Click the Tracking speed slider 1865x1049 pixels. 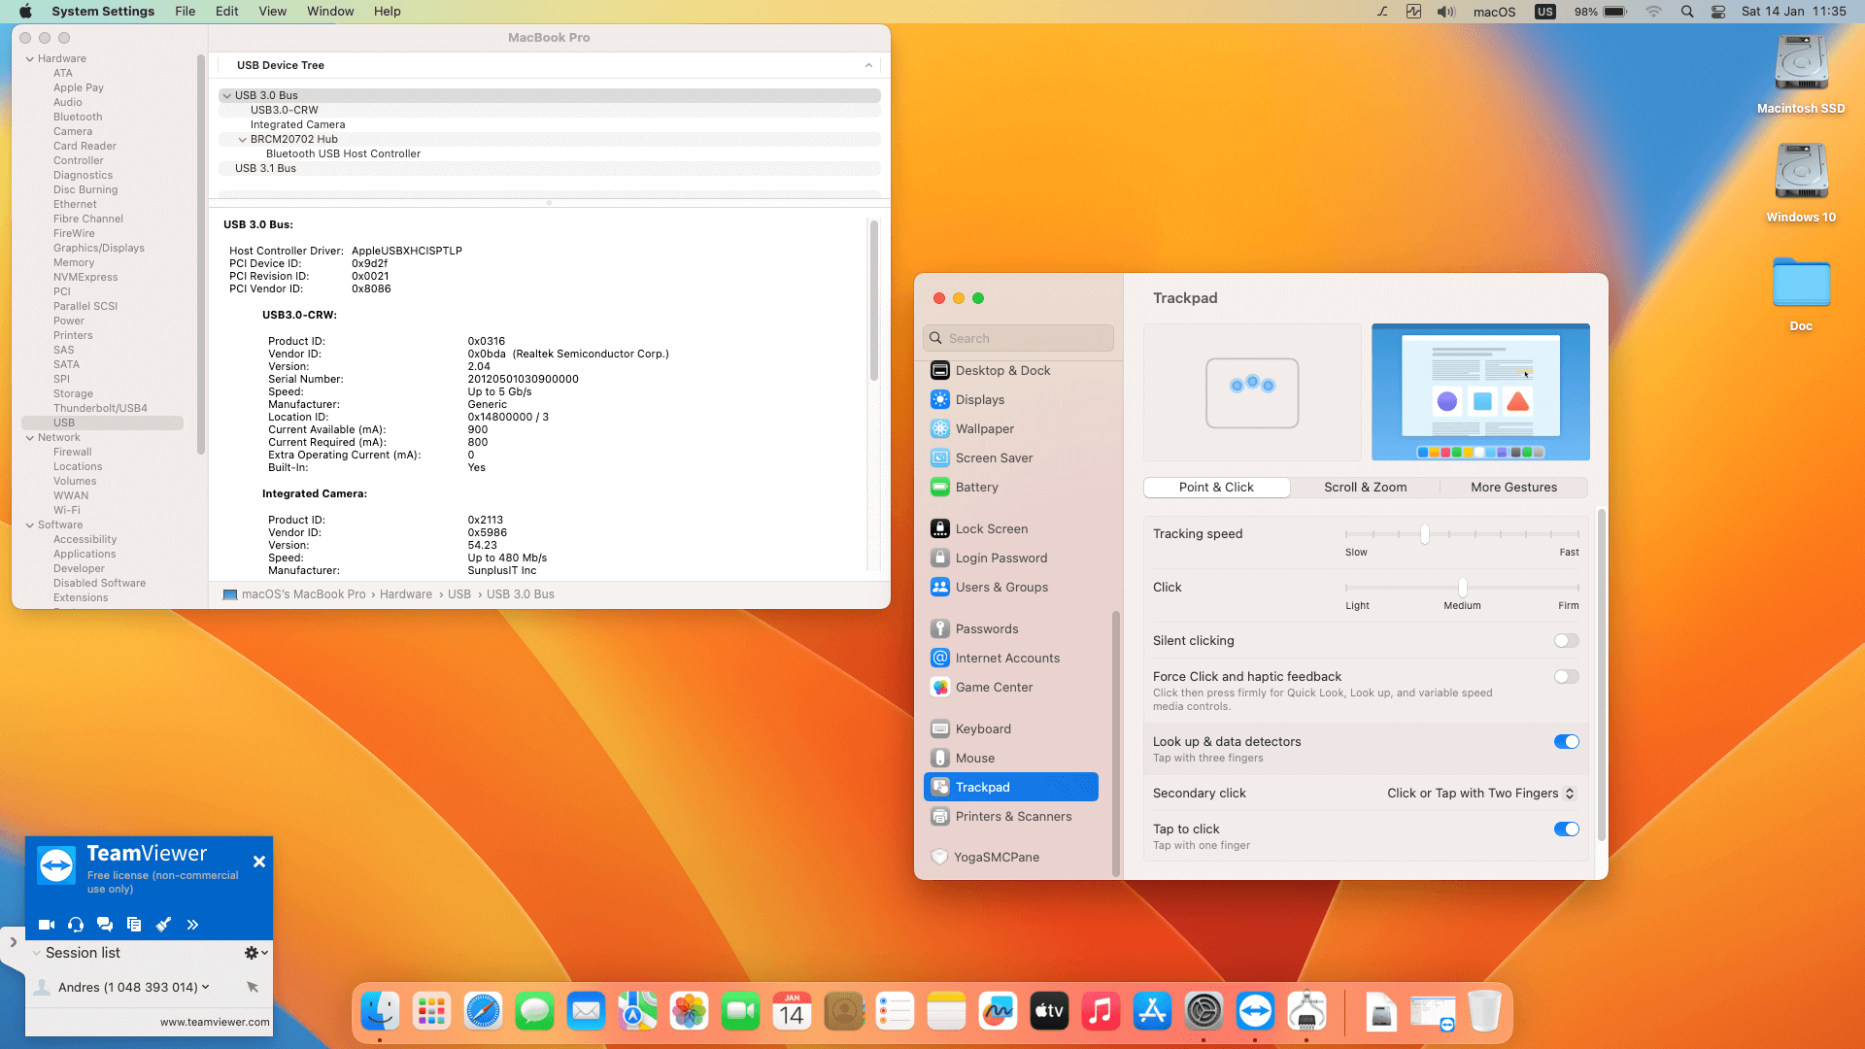tap(1425, 534)
